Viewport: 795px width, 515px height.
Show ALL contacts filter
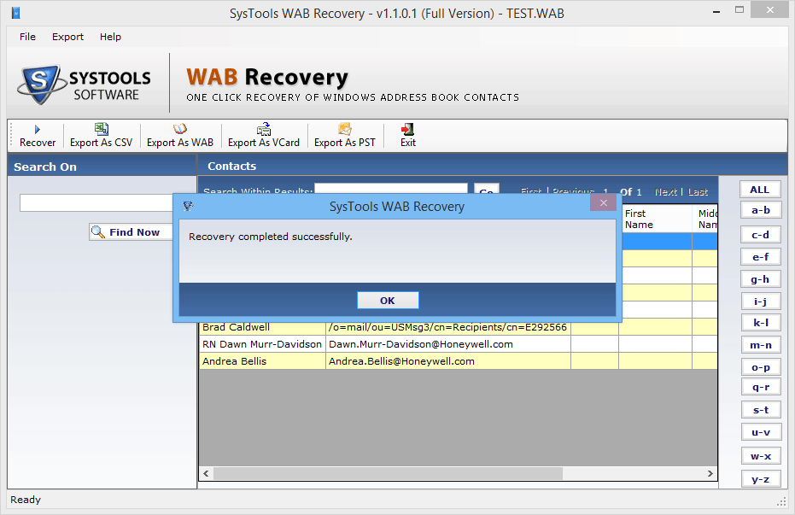point(760,190)
